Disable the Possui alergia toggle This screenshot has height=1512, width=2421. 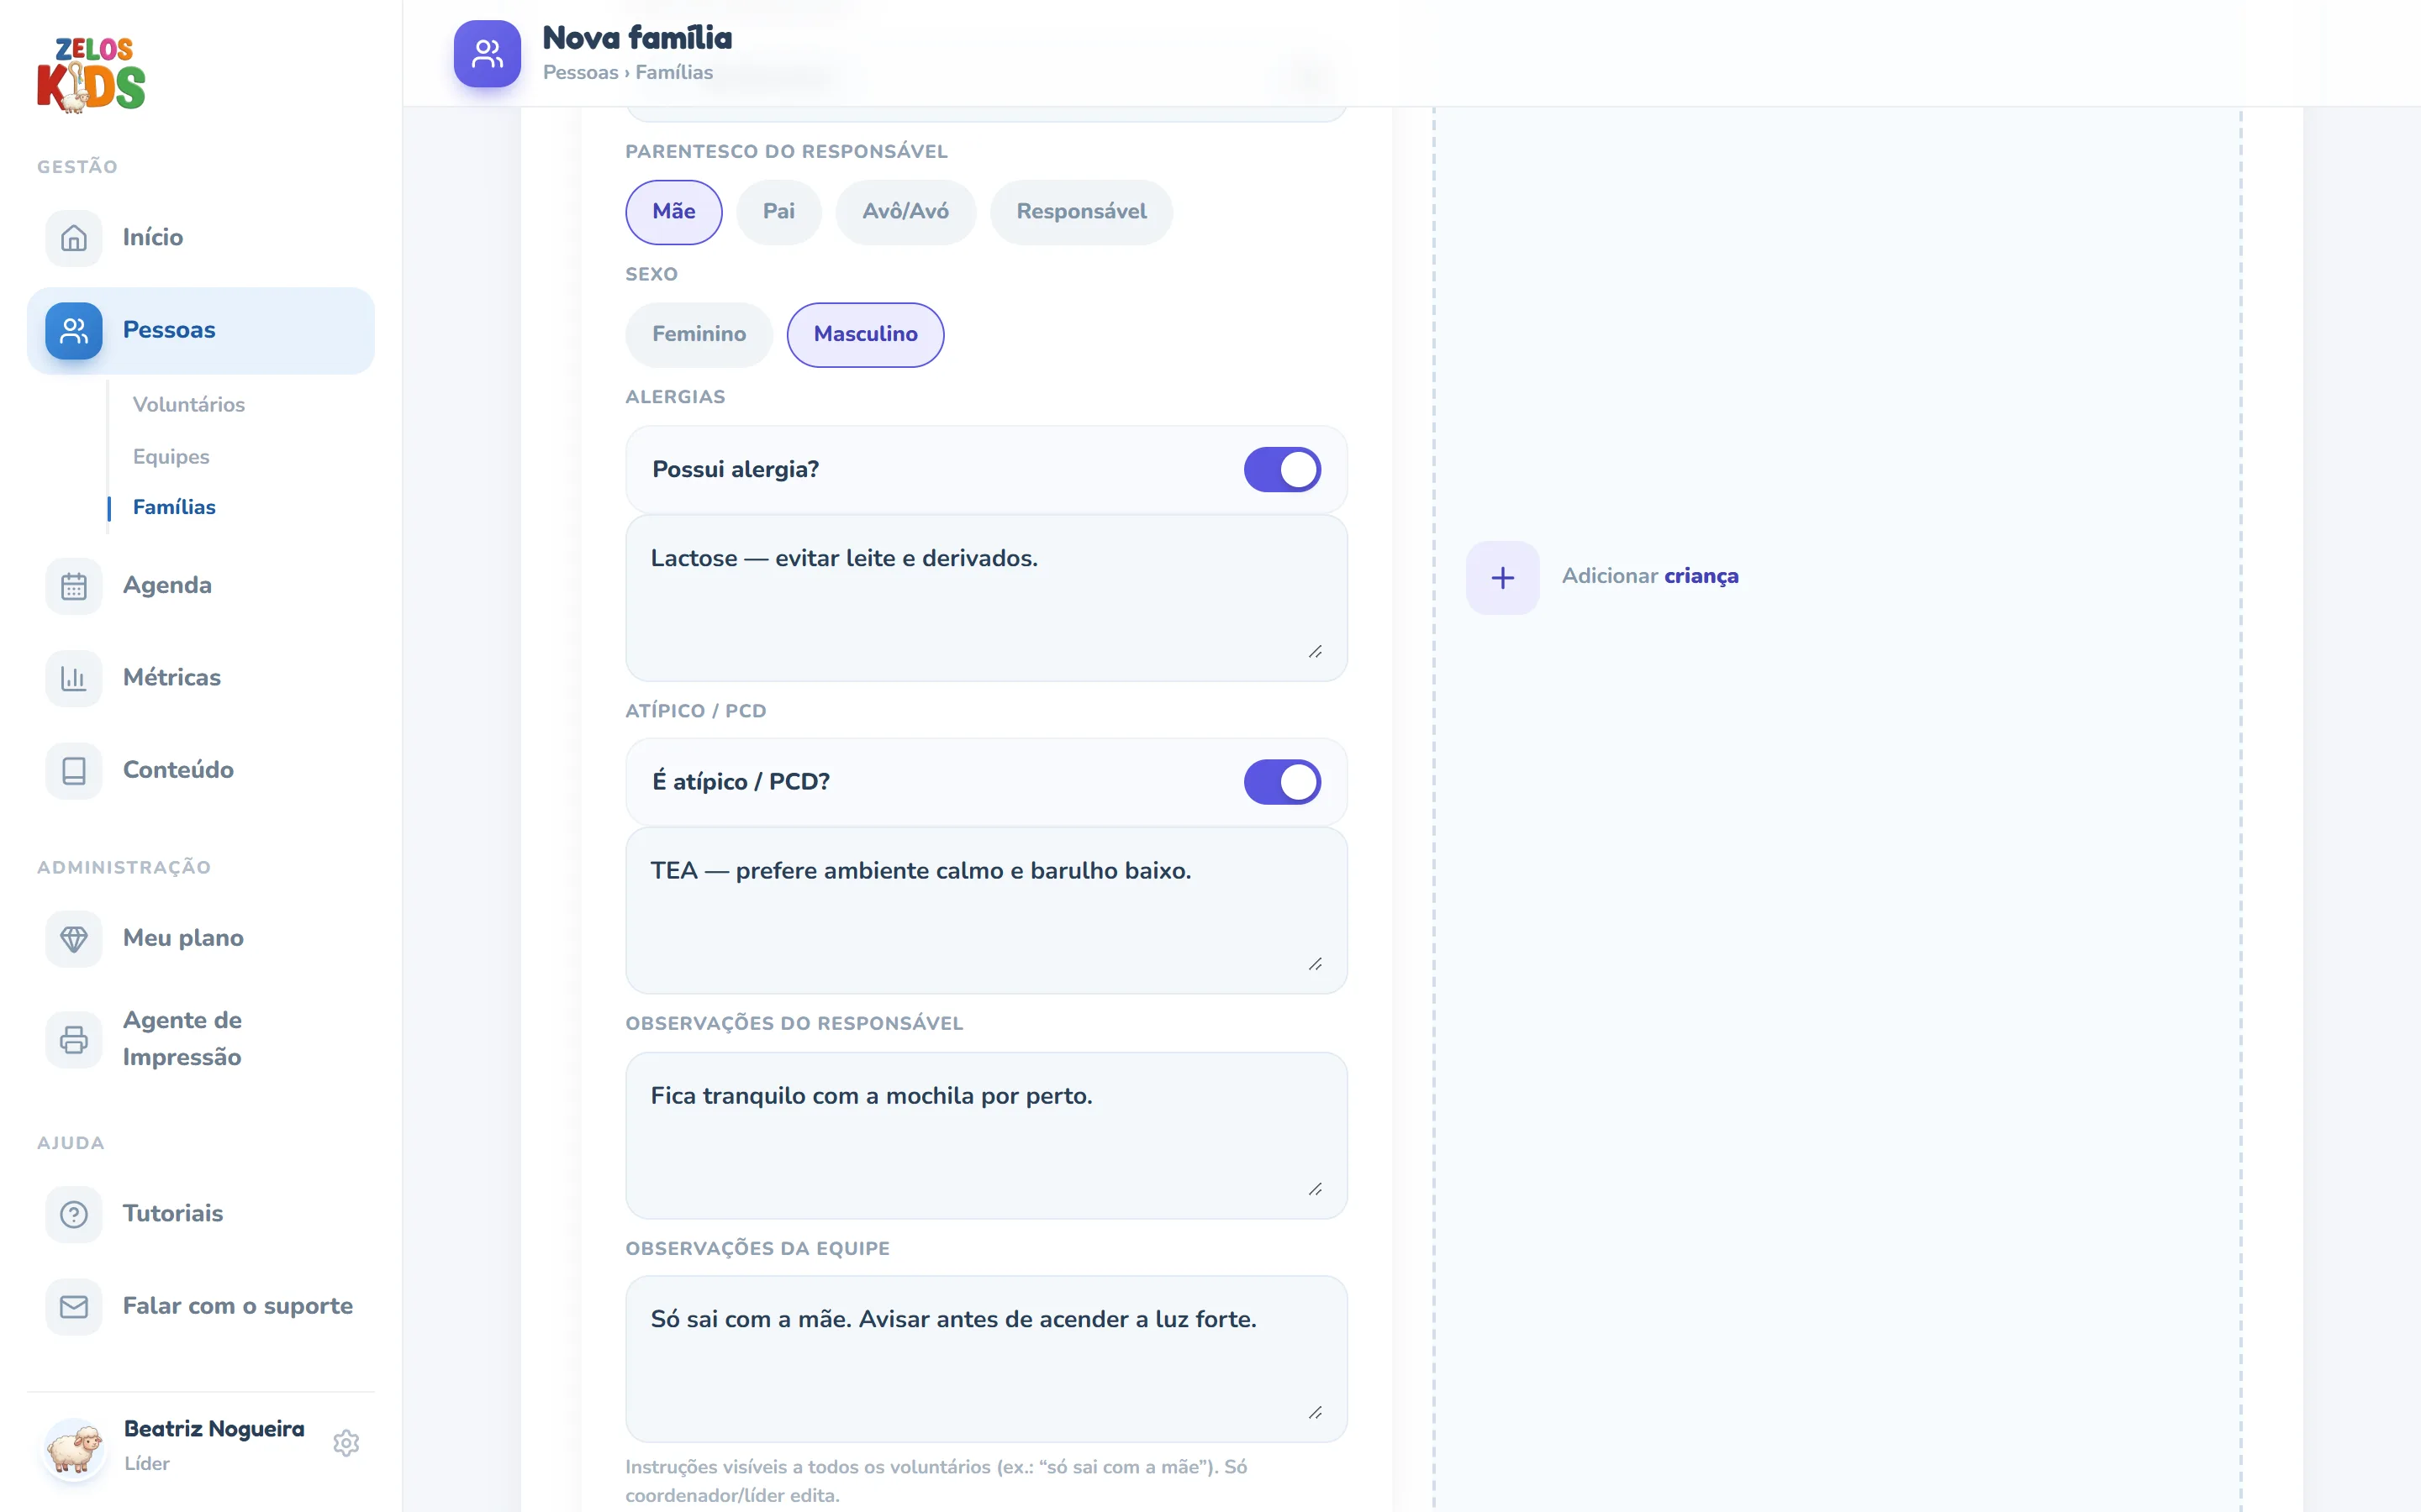pyautogui.click(x=1281, y=469)
